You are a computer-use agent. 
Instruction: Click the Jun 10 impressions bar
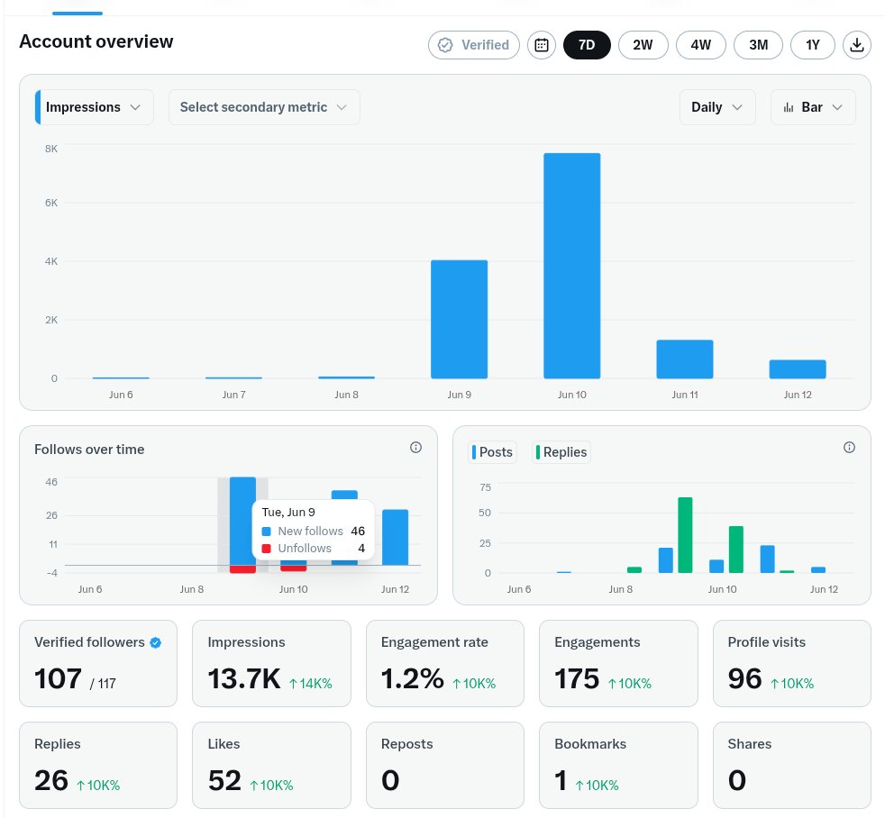[571, 266]
